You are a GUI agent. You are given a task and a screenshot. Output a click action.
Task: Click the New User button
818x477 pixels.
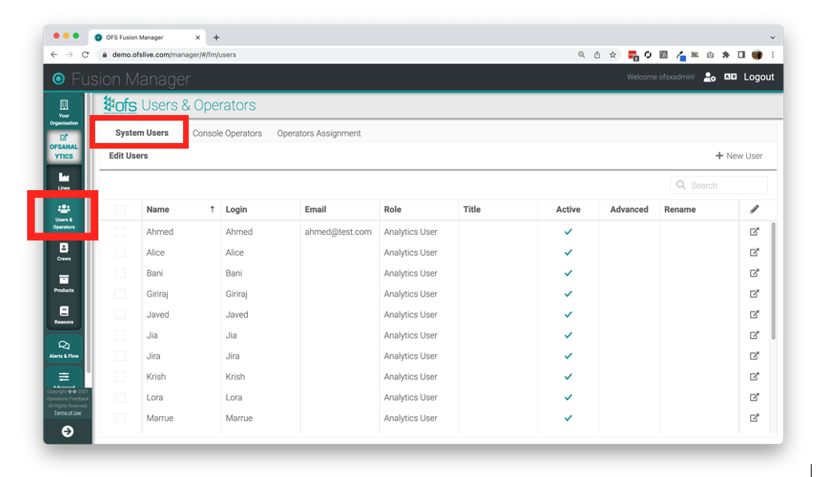738,156
